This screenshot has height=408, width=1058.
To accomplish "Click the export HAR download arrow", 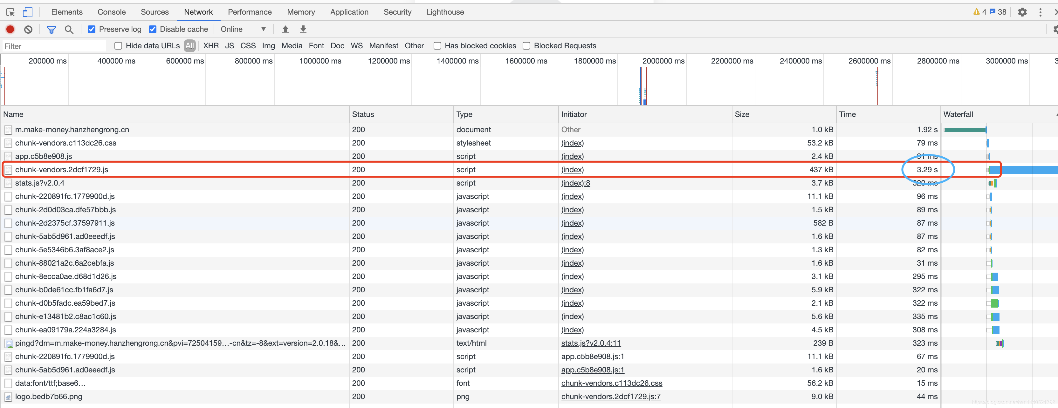I will (x=303, y=29).
